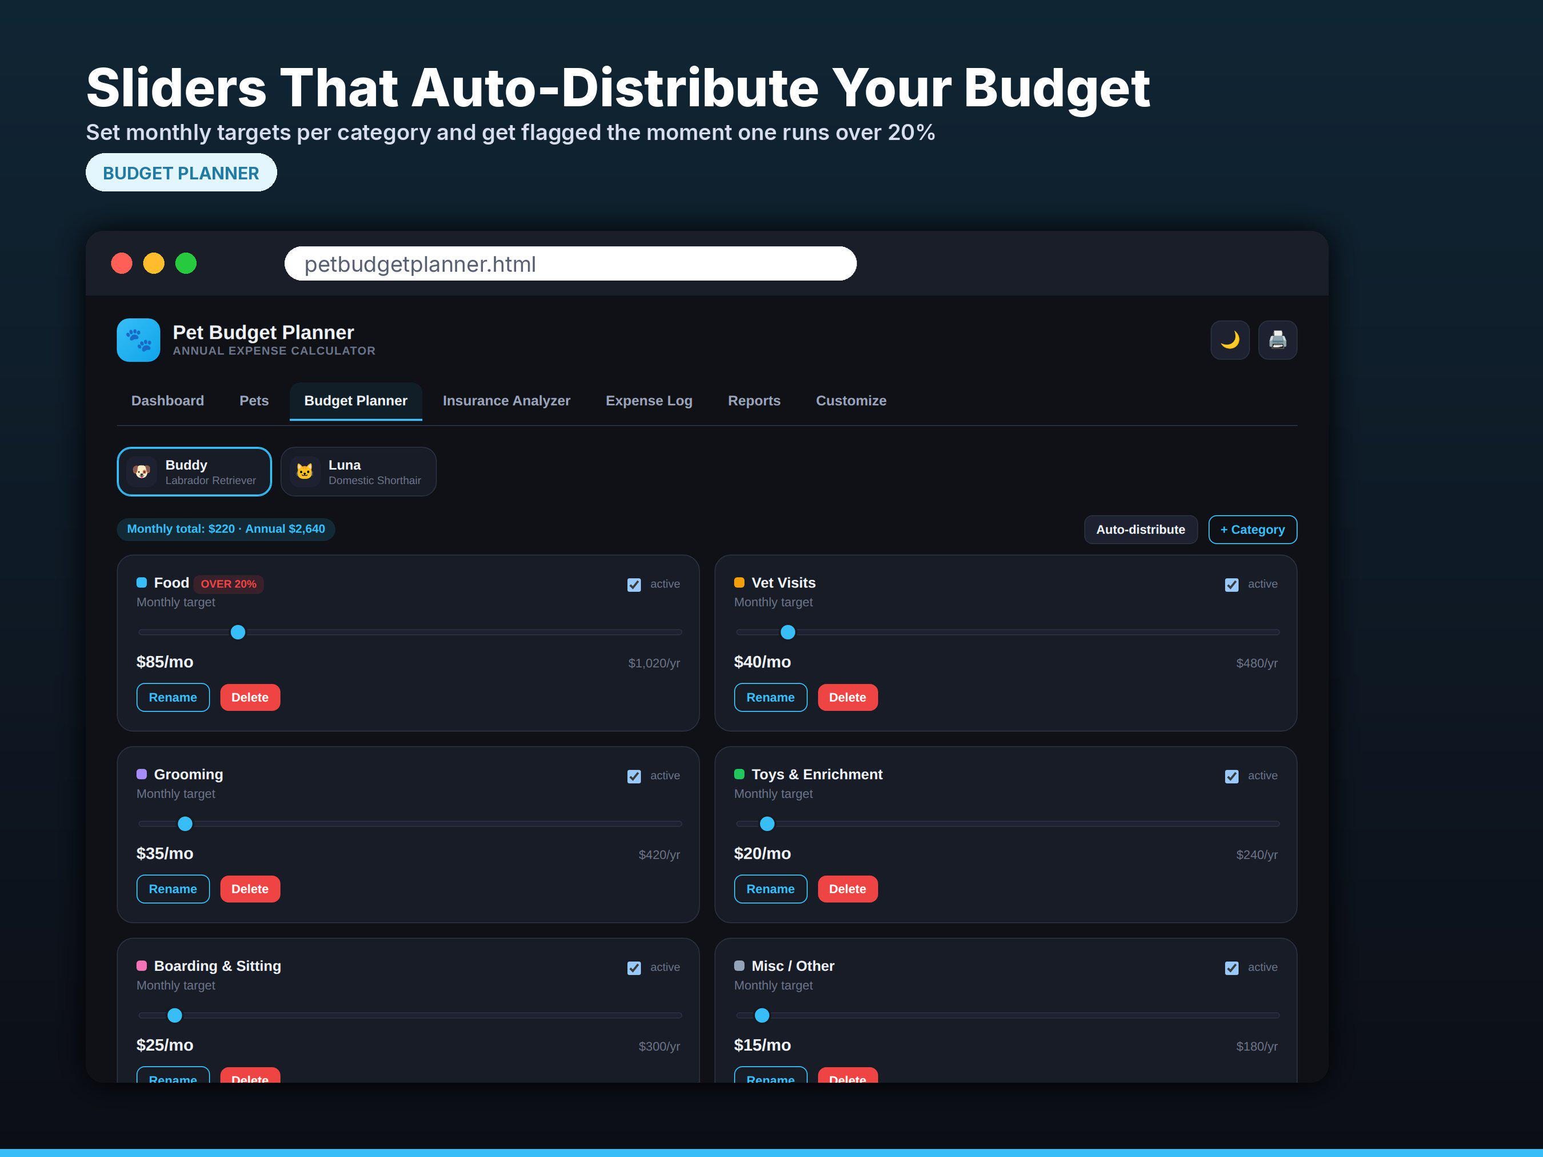The image size is (1543, 1157).
Task: Switch to the Expense Log tab
Action: (x=649, y=401)
